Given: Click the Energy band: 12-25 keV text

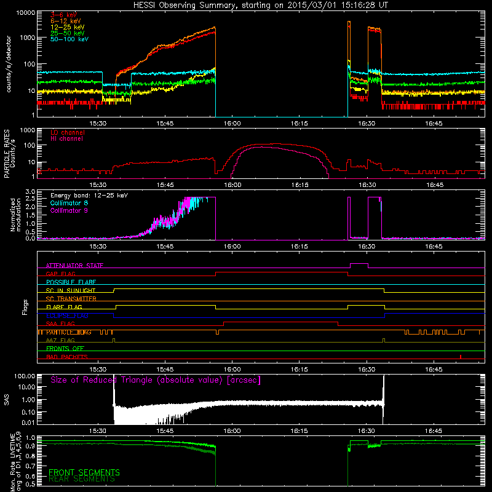Looking at the screenshot, I should 89,196.
